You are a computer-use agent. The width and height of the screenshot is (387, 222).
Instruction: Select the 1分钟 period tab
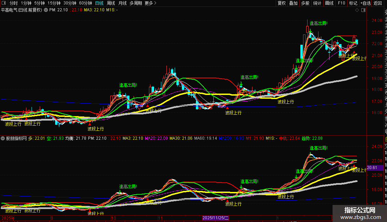pos(26,3)
